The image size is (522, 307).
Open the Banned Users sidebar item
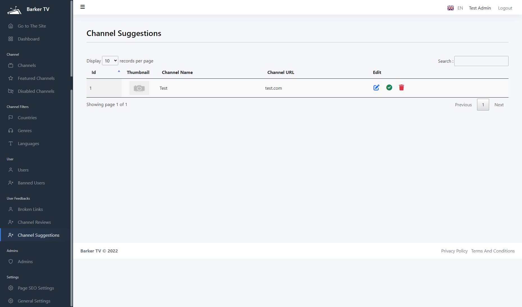[31, 183]
